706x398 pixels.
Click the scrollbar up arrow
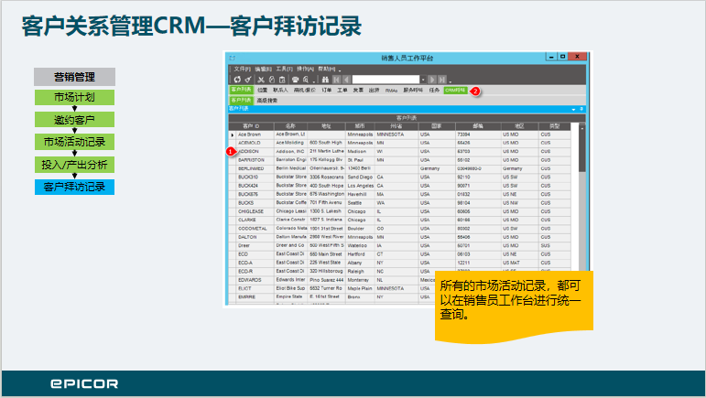tap(581, 128)
